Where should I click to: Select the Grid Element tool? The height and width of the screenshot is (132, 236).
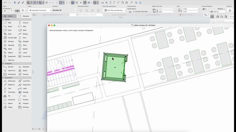(x=10, y=92)
